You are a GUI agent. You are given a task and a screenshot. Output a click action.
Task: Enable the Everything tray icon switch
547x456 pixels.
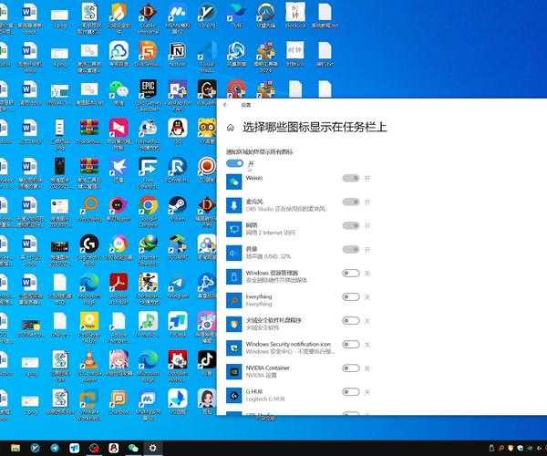point(351,297)
